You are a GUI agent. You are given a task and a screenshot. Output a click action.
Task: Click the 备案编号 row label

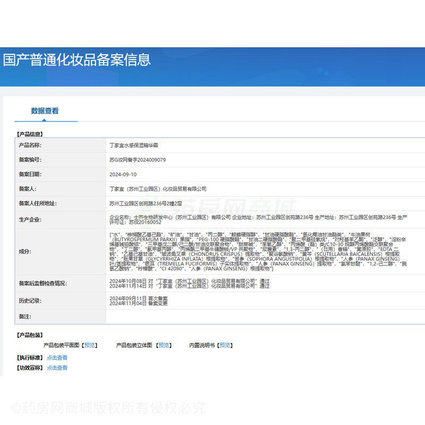pyautogui.click(x=30, y=160)
